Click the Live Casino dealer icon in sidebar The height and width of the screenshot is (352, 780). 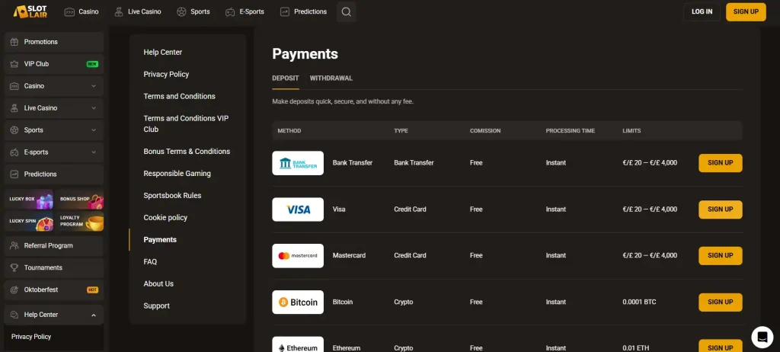tap(14, 108)
